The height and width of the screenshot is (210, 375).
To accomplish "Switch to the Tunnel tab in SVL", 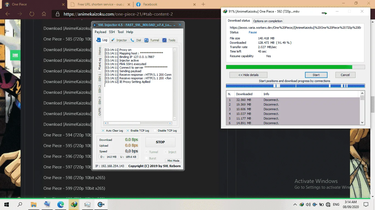I will coord(152,40).
